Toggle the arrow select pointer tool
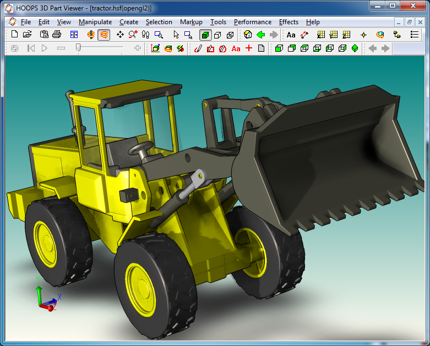 point(176,35)
